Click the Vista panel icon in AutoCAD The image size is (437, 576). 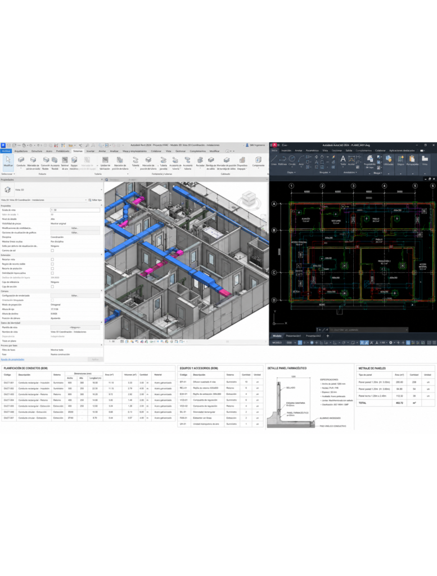pyautogui.click(x=425, y=160)
